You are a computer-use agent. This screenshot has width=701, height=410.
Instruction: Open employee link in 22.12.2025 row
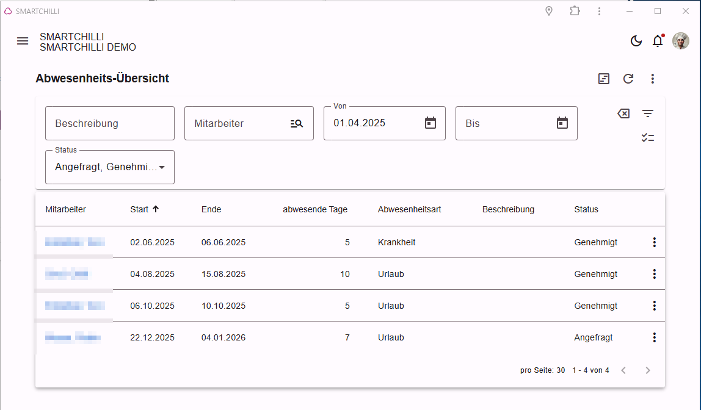pos(73,337)
